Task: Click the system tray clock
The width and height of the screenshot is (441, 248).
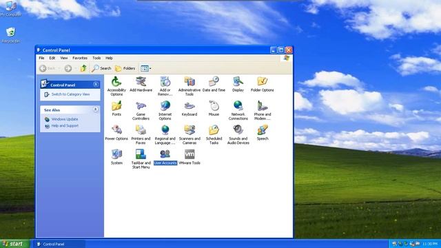Action: click(x=430, y=244)
